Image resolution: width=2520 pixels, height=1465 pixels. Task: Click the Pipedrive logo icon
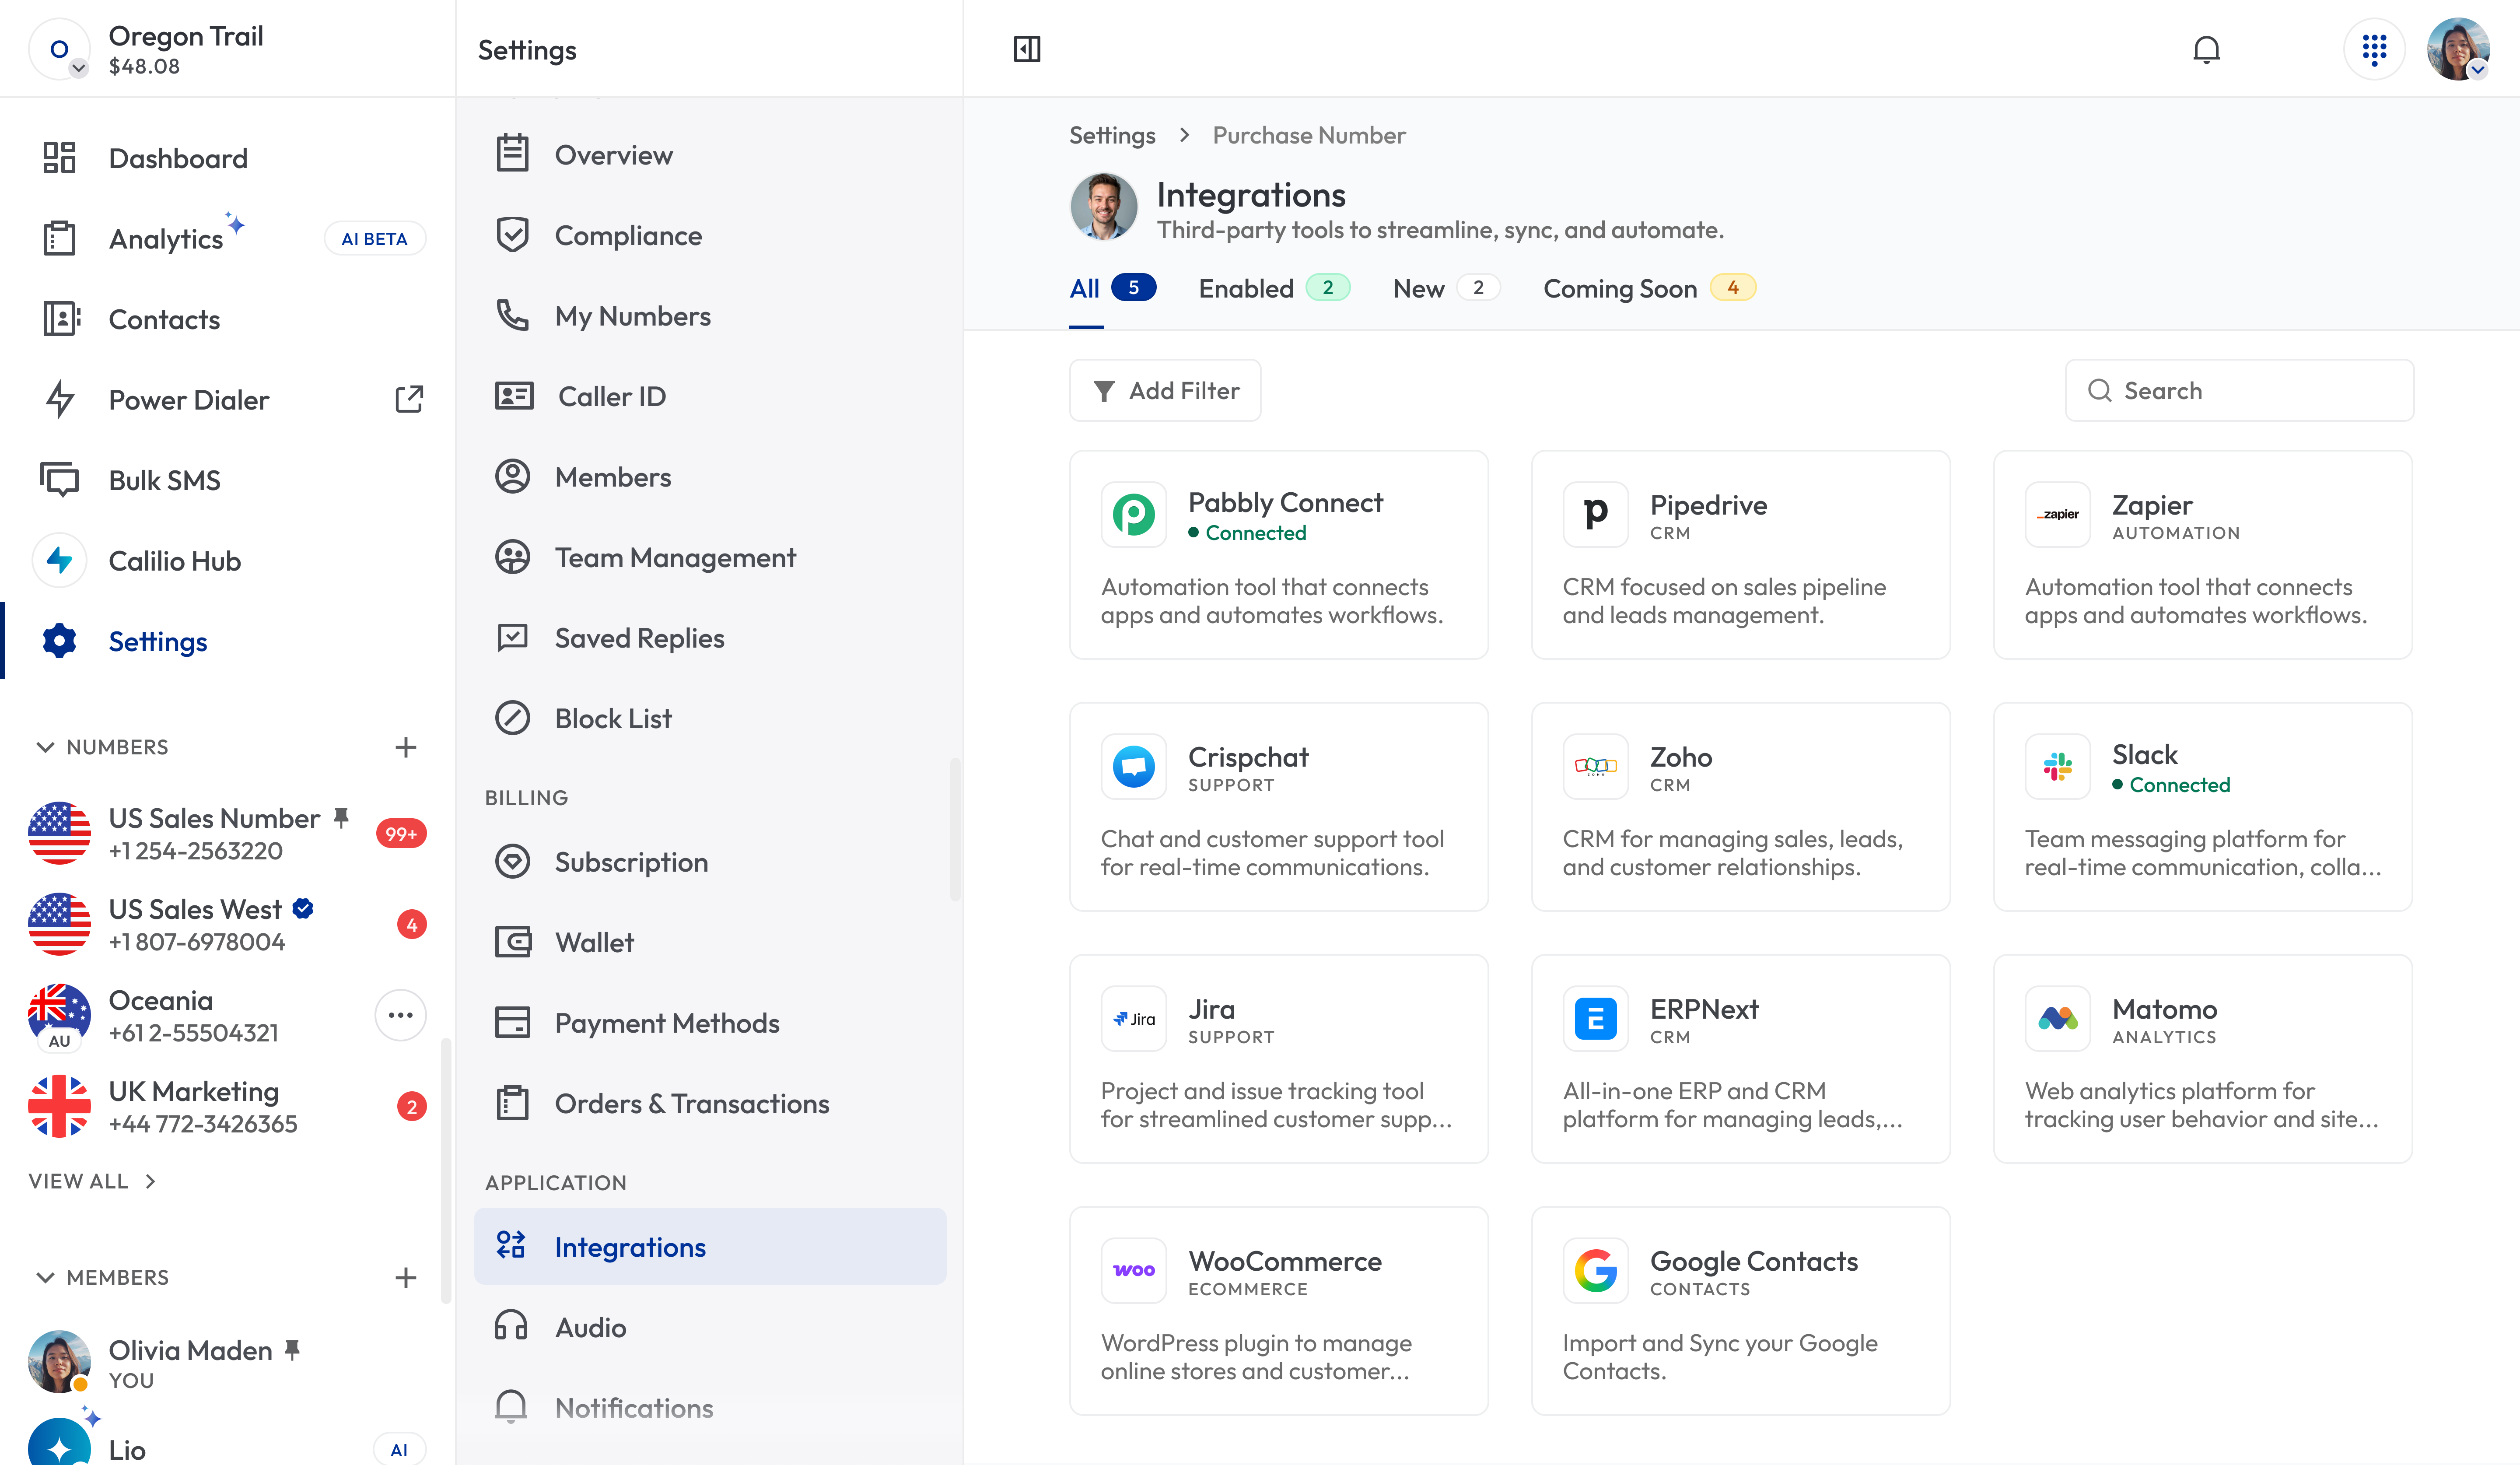point(1595,514)
